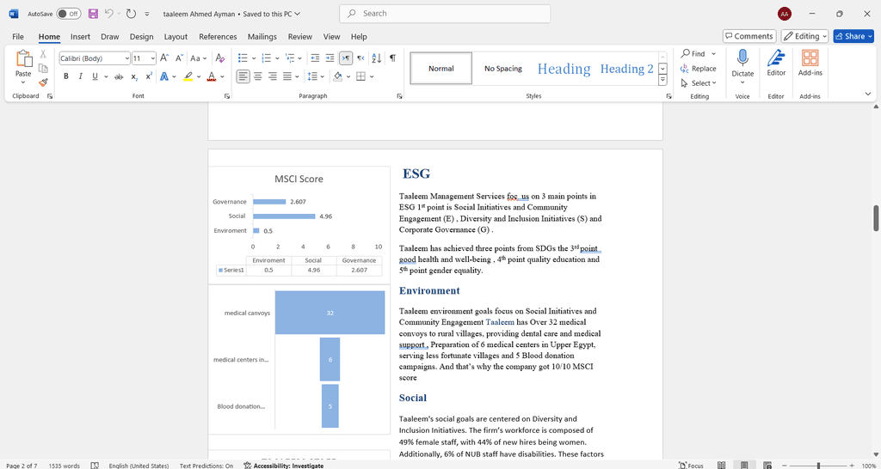Switch to the Layout tab
The height and width of the screenshot is (469, 881).
(176, 36)
